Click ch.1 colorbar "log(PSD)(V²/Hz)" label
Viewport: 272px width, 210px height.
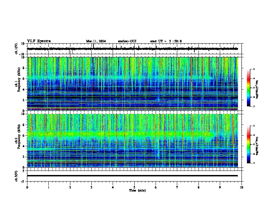tap(257, 89)
